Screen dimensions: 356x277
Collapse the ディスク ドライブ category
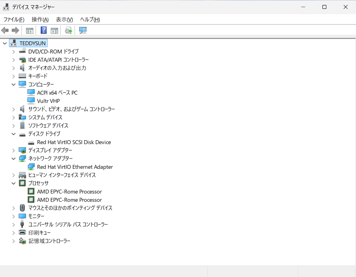pyautogui.click(x=13, y=134)
